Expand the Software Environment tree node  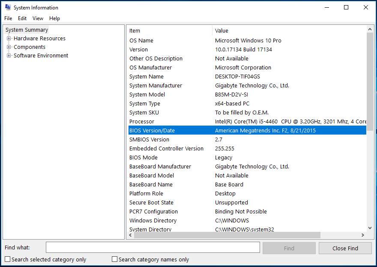tap(9, 56)
